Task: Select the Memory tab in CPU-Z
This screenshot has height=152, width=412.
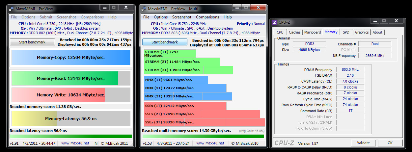Action: coord(331,32)
